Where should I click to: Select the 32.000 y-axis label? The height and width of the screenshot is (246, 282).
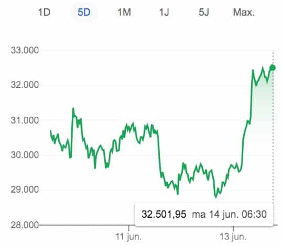point(25,85)
